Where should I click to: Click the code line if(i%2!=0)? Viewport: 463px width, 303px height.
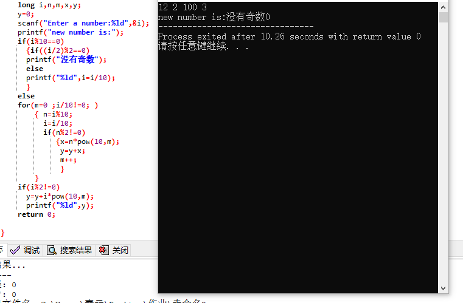(x=39, y=187)
